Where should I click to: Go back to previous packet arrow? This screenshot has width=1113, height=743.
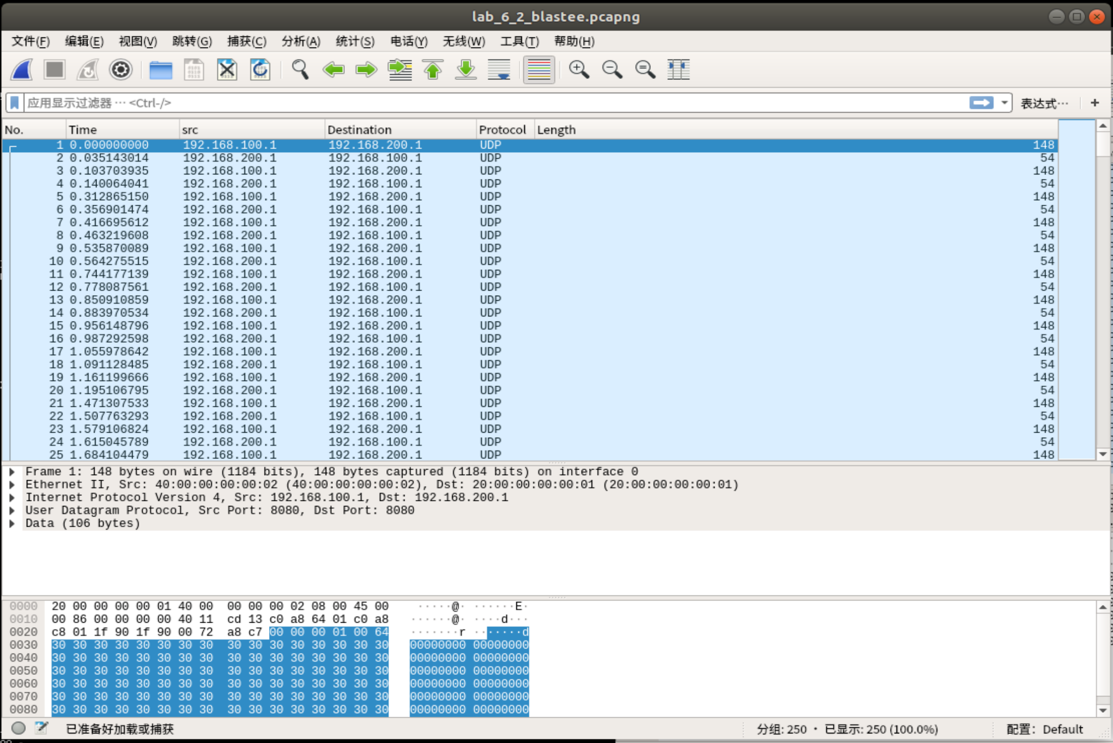tap(333, 70)
